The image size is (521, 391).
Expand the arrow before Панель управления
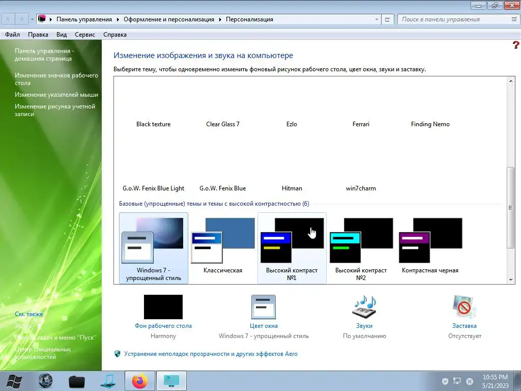(51, 19)
